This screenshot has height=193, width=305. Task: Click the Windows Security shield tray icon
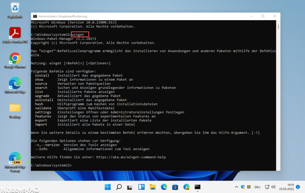(243, 187)
